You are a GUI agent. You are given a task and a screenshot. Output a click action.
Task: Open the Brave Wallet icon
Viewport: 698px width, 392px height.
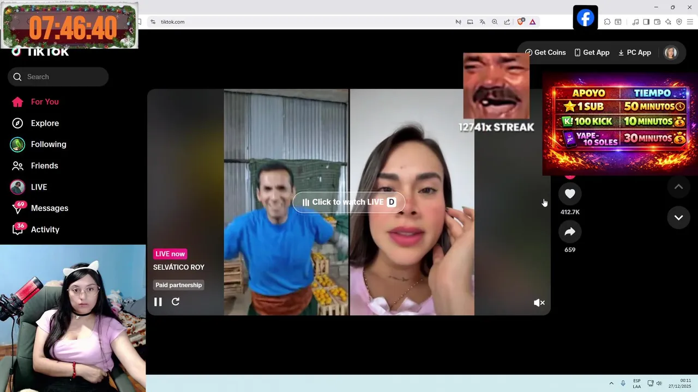657,22
